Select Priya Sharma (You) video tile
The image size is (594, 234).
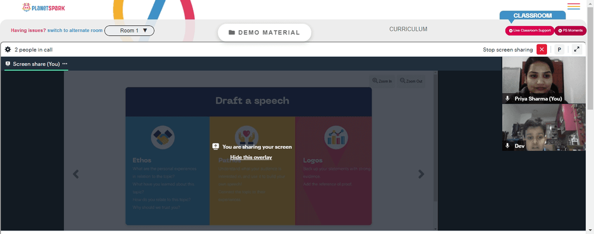click(544, 80)
